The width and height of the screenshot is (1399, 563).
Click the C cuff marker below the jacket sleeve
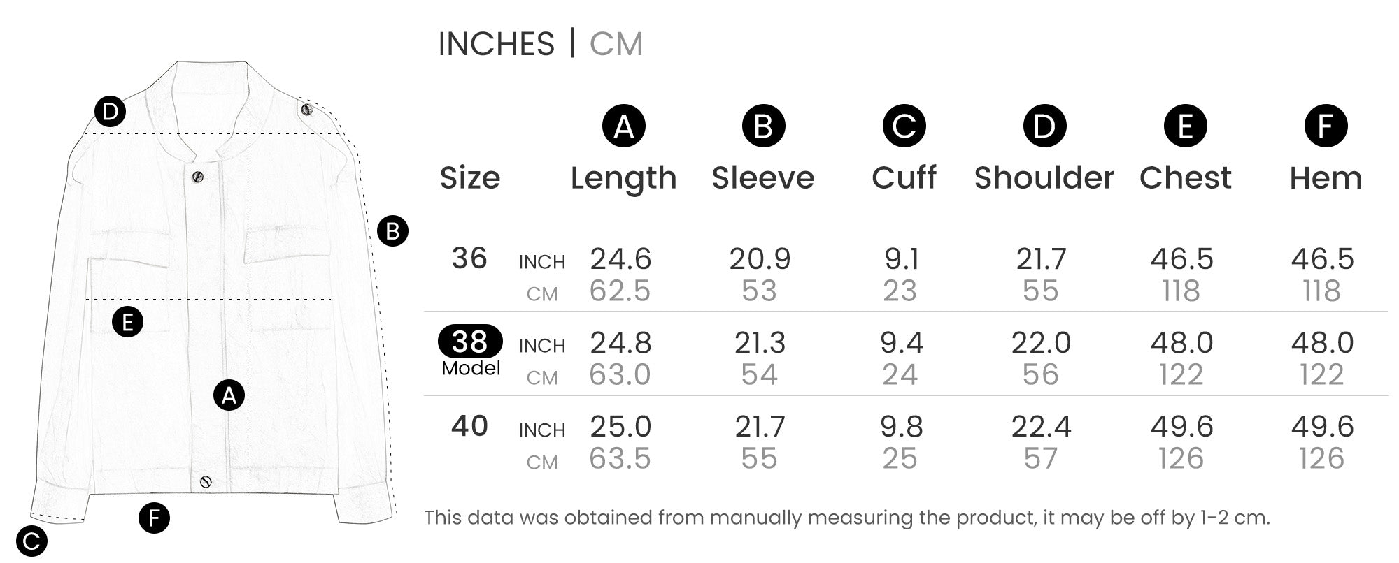(x=31, y=542)
